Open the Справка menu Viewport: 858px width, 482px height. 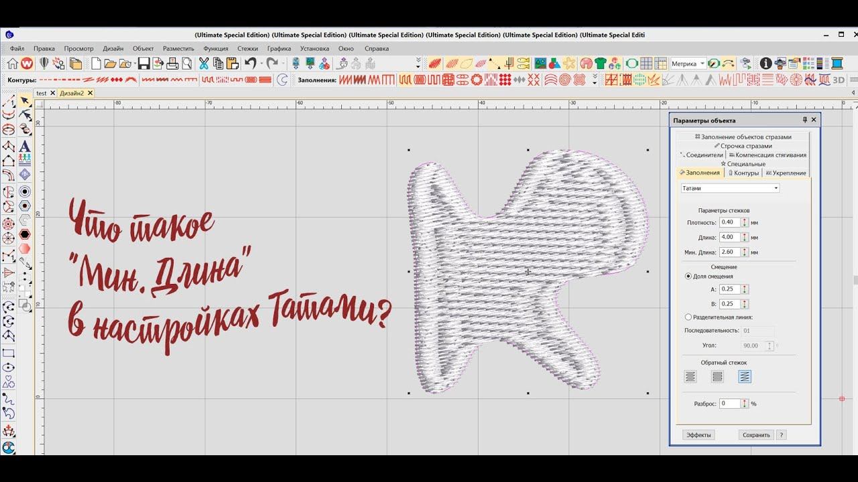pyautogui.click(x=377, y=48)
